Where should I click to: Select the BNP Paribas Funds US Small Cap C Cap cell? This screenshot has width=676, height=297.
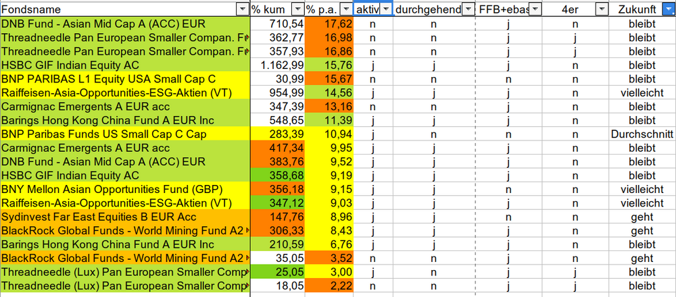pyautogui.click(x=125, y=134)
